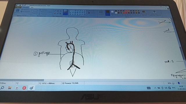Click the Cut (Вырезать) command

[25, 10]
